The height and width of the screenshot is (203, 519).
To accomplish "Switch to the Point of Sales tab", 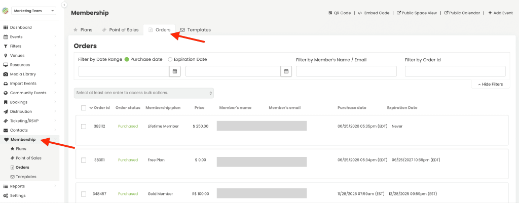I will (x=120, y=30).
